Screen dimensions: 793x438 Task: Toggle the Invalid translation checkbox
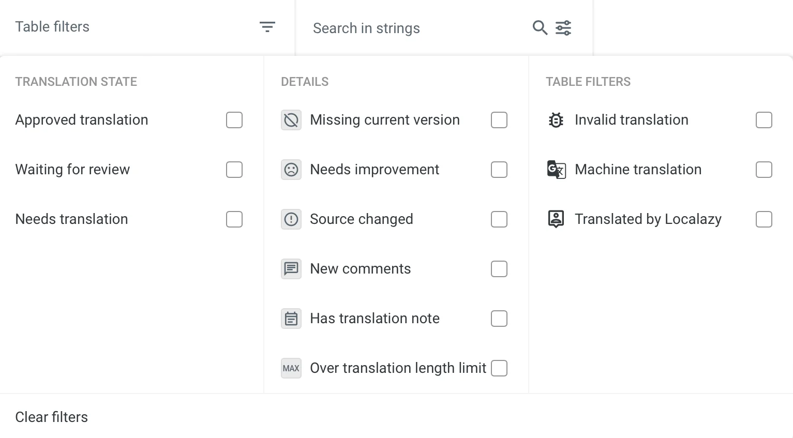click(x=764, y=120)
